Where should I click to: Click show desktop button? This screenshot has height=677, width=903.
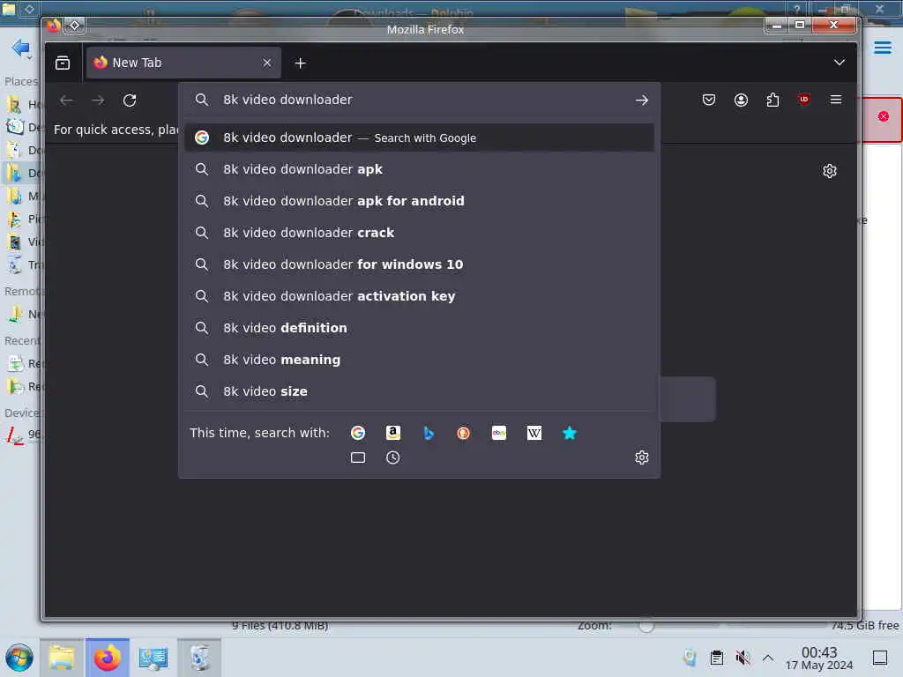click(880, 658)
